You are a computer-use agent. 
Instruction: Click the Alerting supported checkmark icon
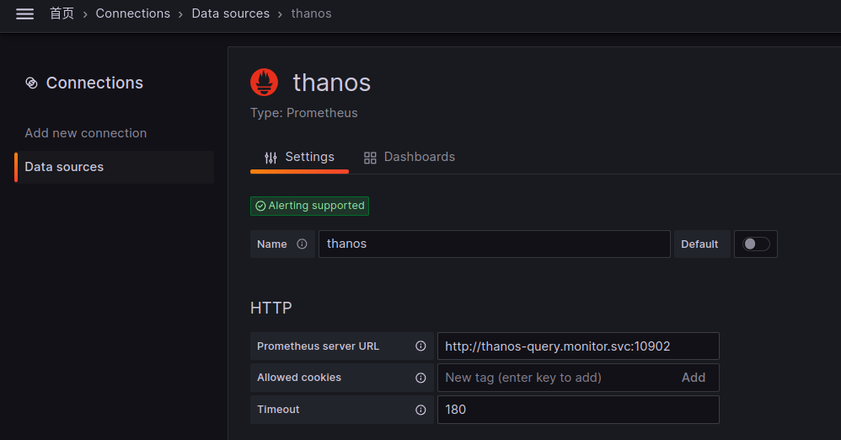(260, 206)
